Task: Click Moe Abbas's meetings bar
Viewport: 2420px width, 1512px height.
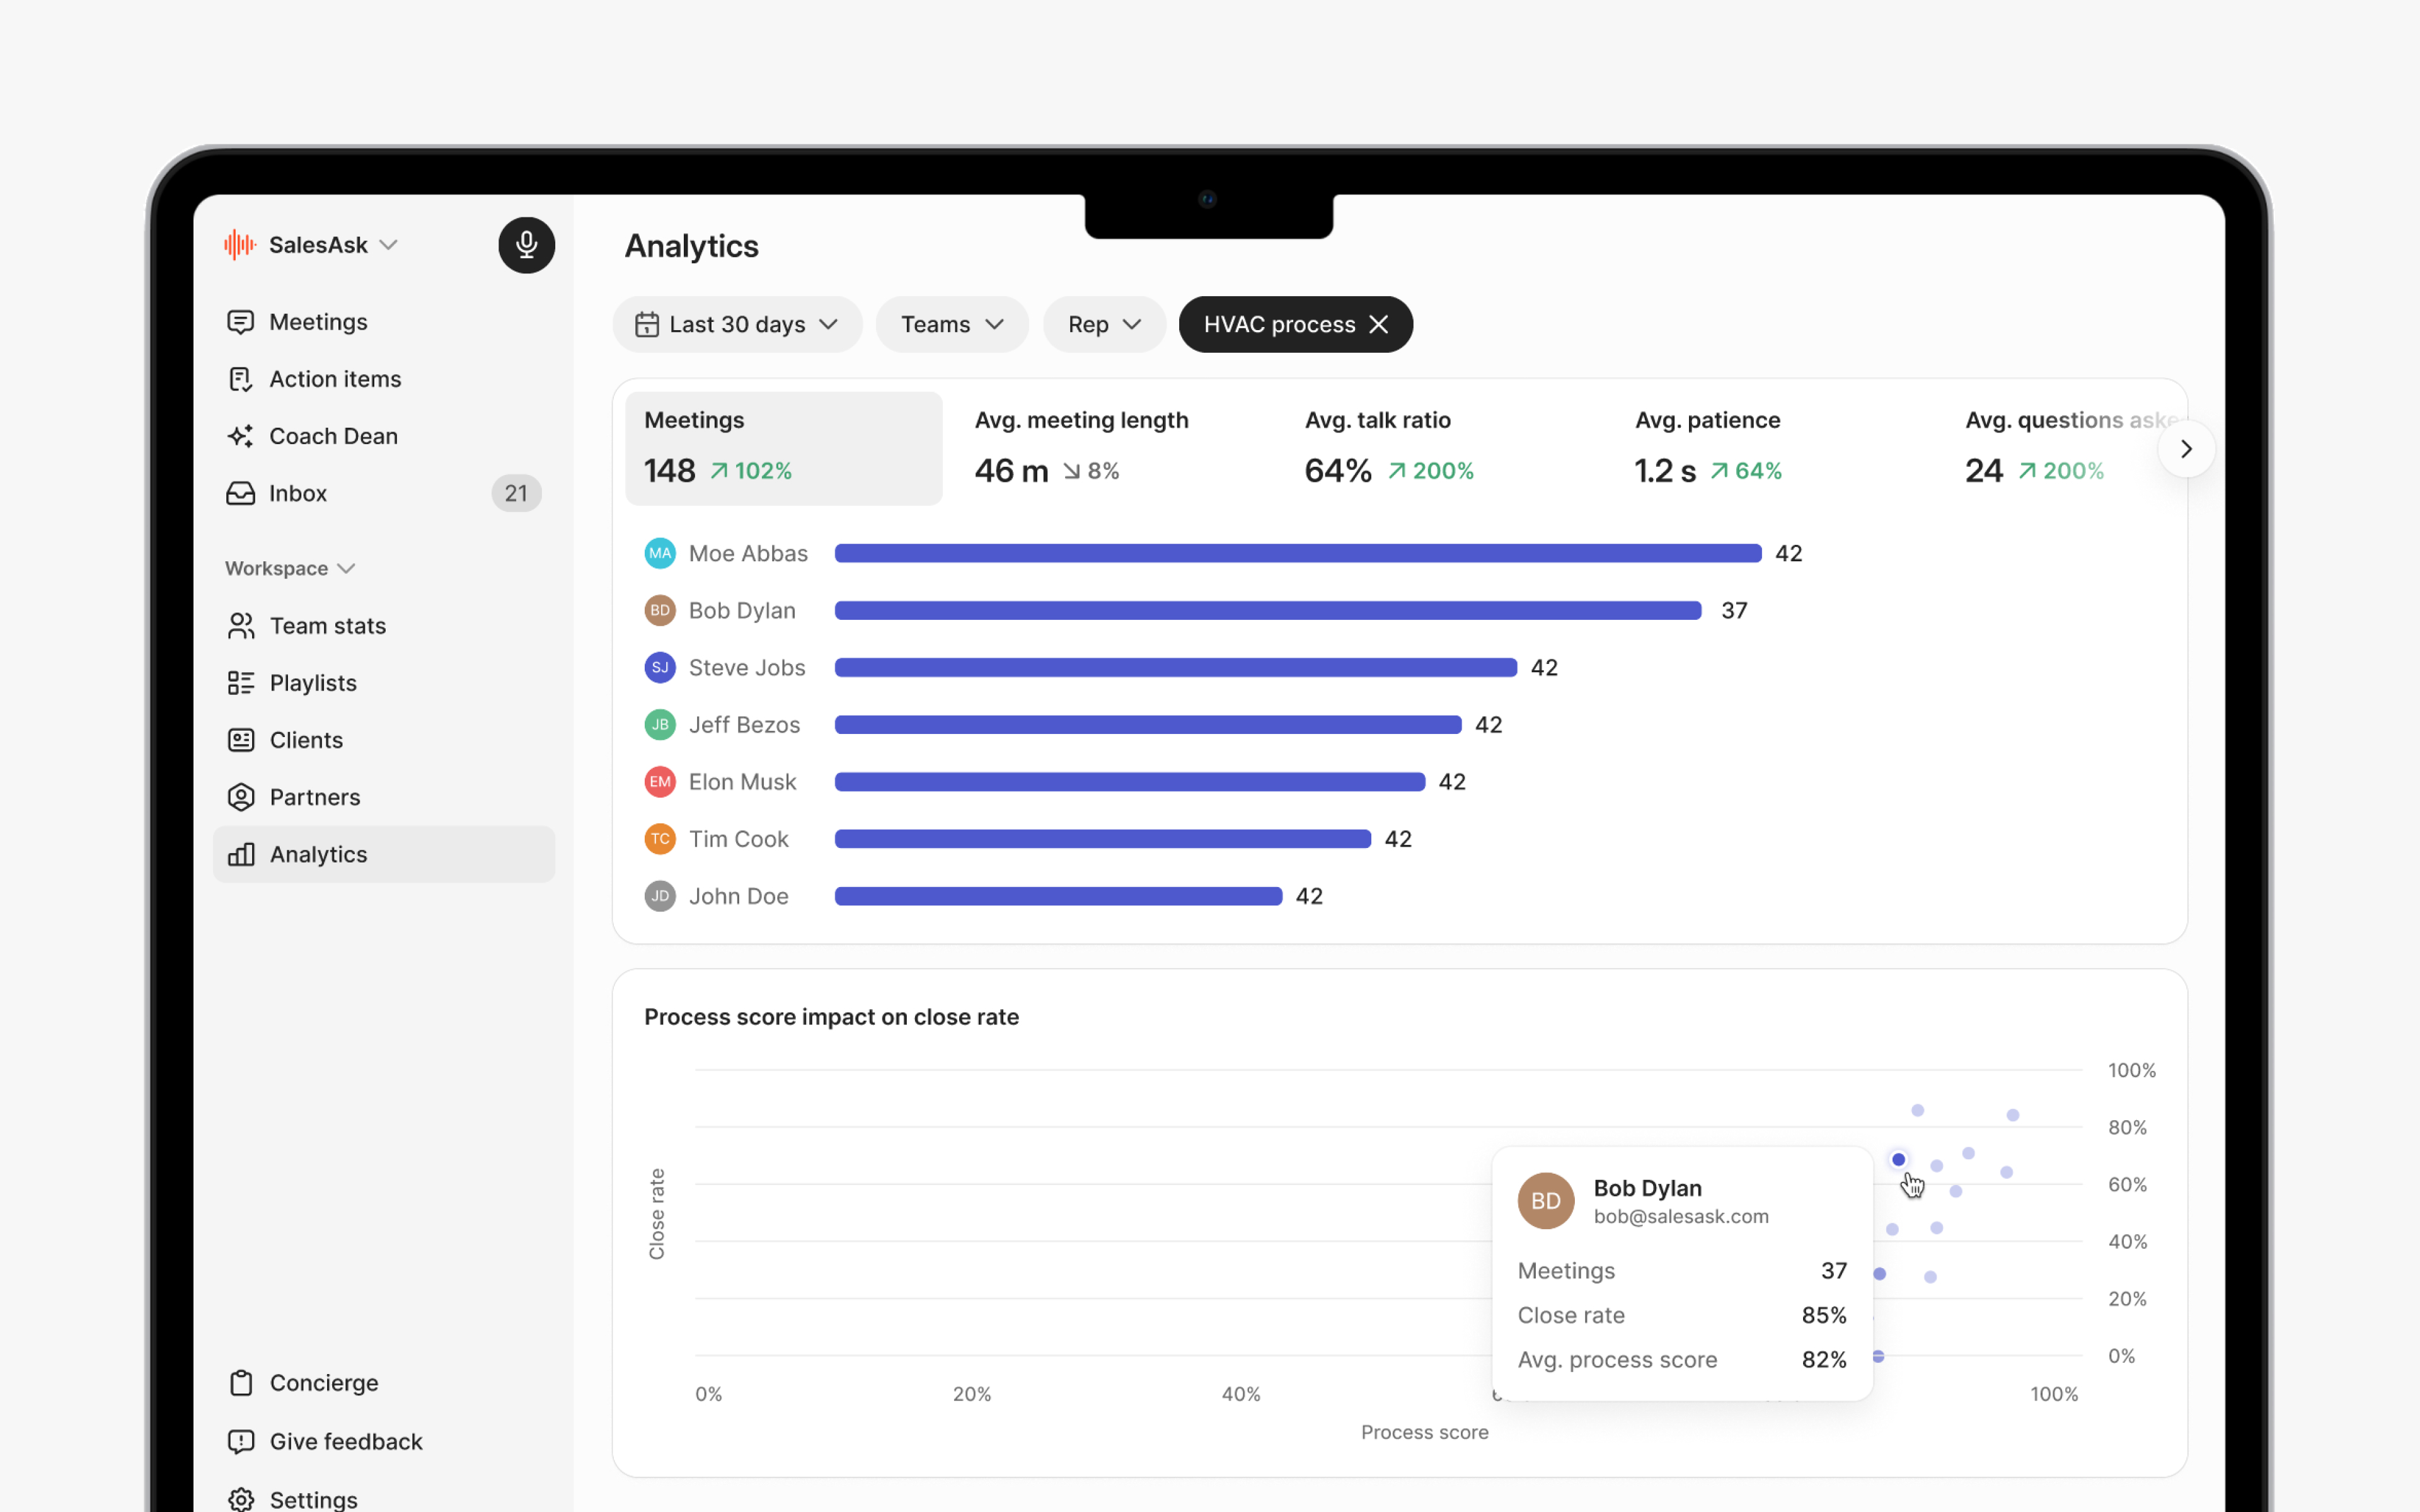Action: 1297,553
